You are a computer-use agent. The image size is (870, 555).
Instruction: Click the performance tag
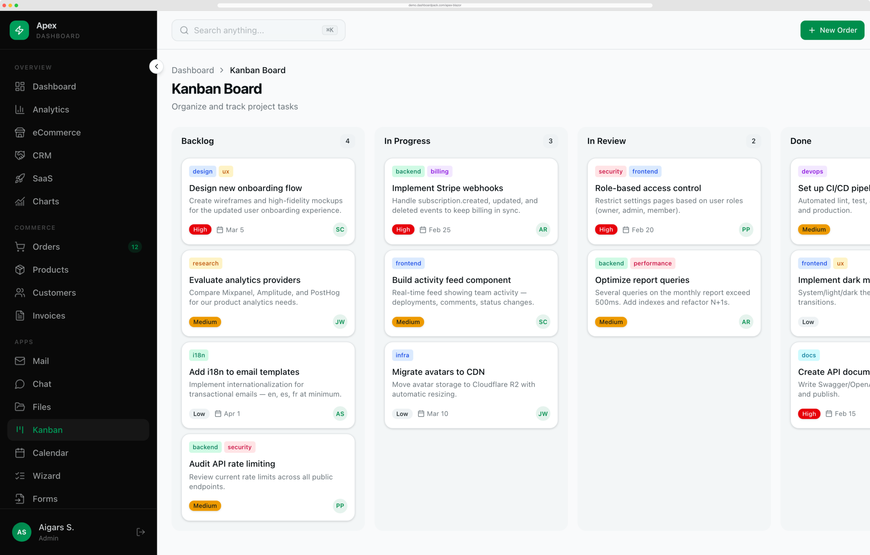click(652, 263)
